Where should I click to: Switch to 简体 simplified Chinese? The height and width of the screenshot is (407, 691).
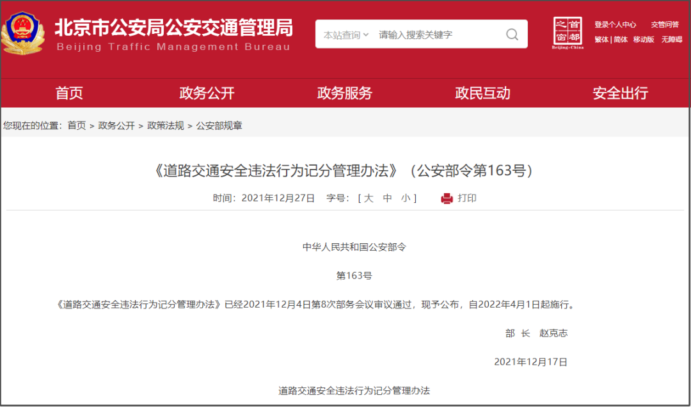[621, 39]
